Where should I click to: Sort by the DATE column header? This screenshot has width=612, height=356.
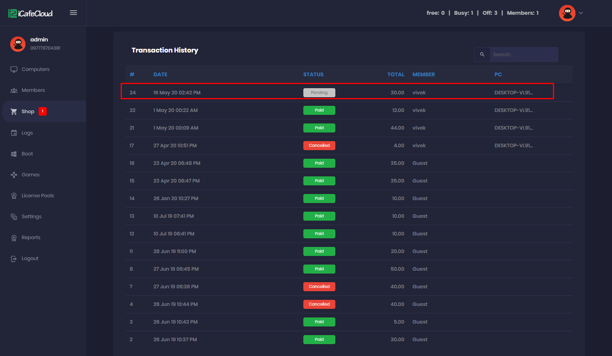click(x=160, y=75)
